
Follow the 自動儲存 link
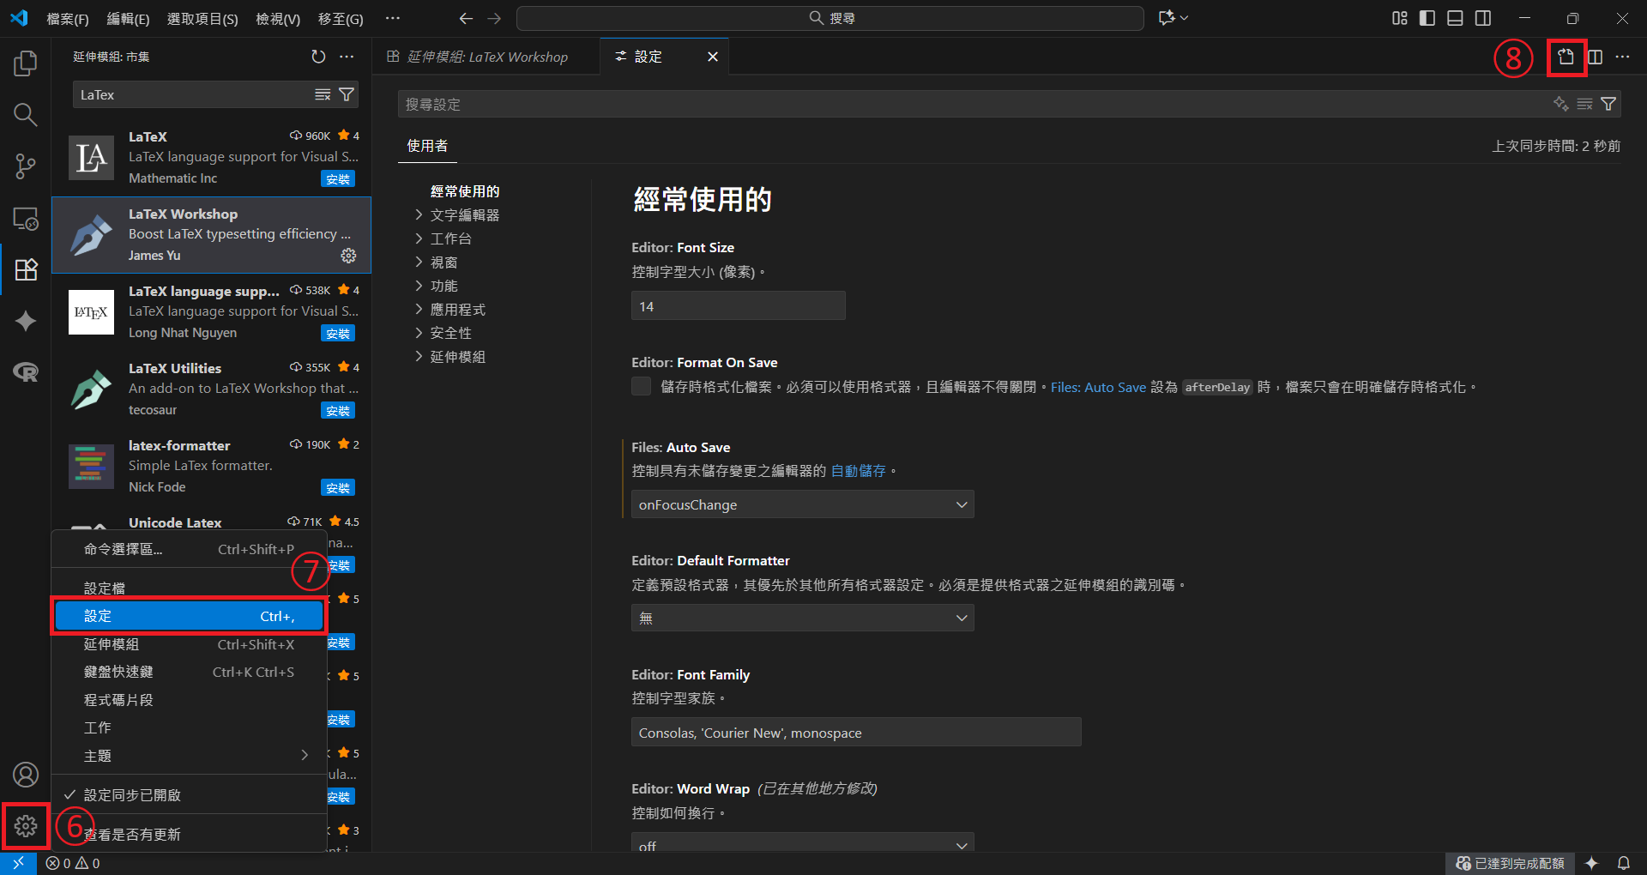tap(858, 471)
